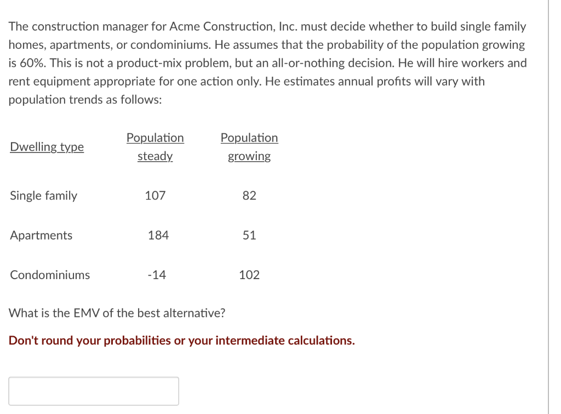Select the value 107 for Single family
The image size is (561, 414).
click(x=155, y=195)
